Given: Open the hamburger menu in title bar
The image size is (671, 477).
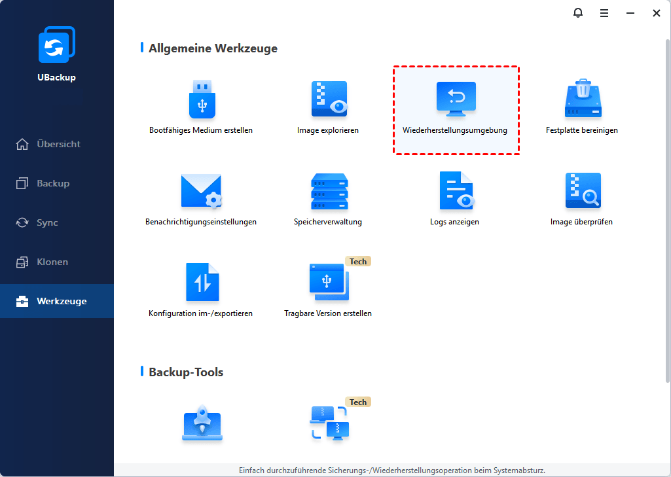Looking at the screenshot, I should 604,12.
